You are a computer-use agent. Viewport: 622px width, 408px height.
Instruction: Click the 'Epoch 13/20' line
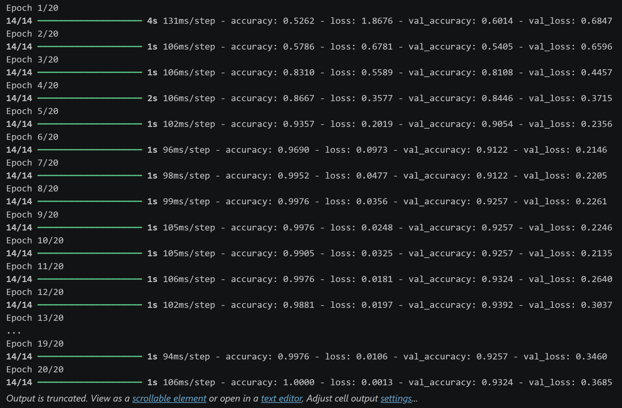(35, 318)
